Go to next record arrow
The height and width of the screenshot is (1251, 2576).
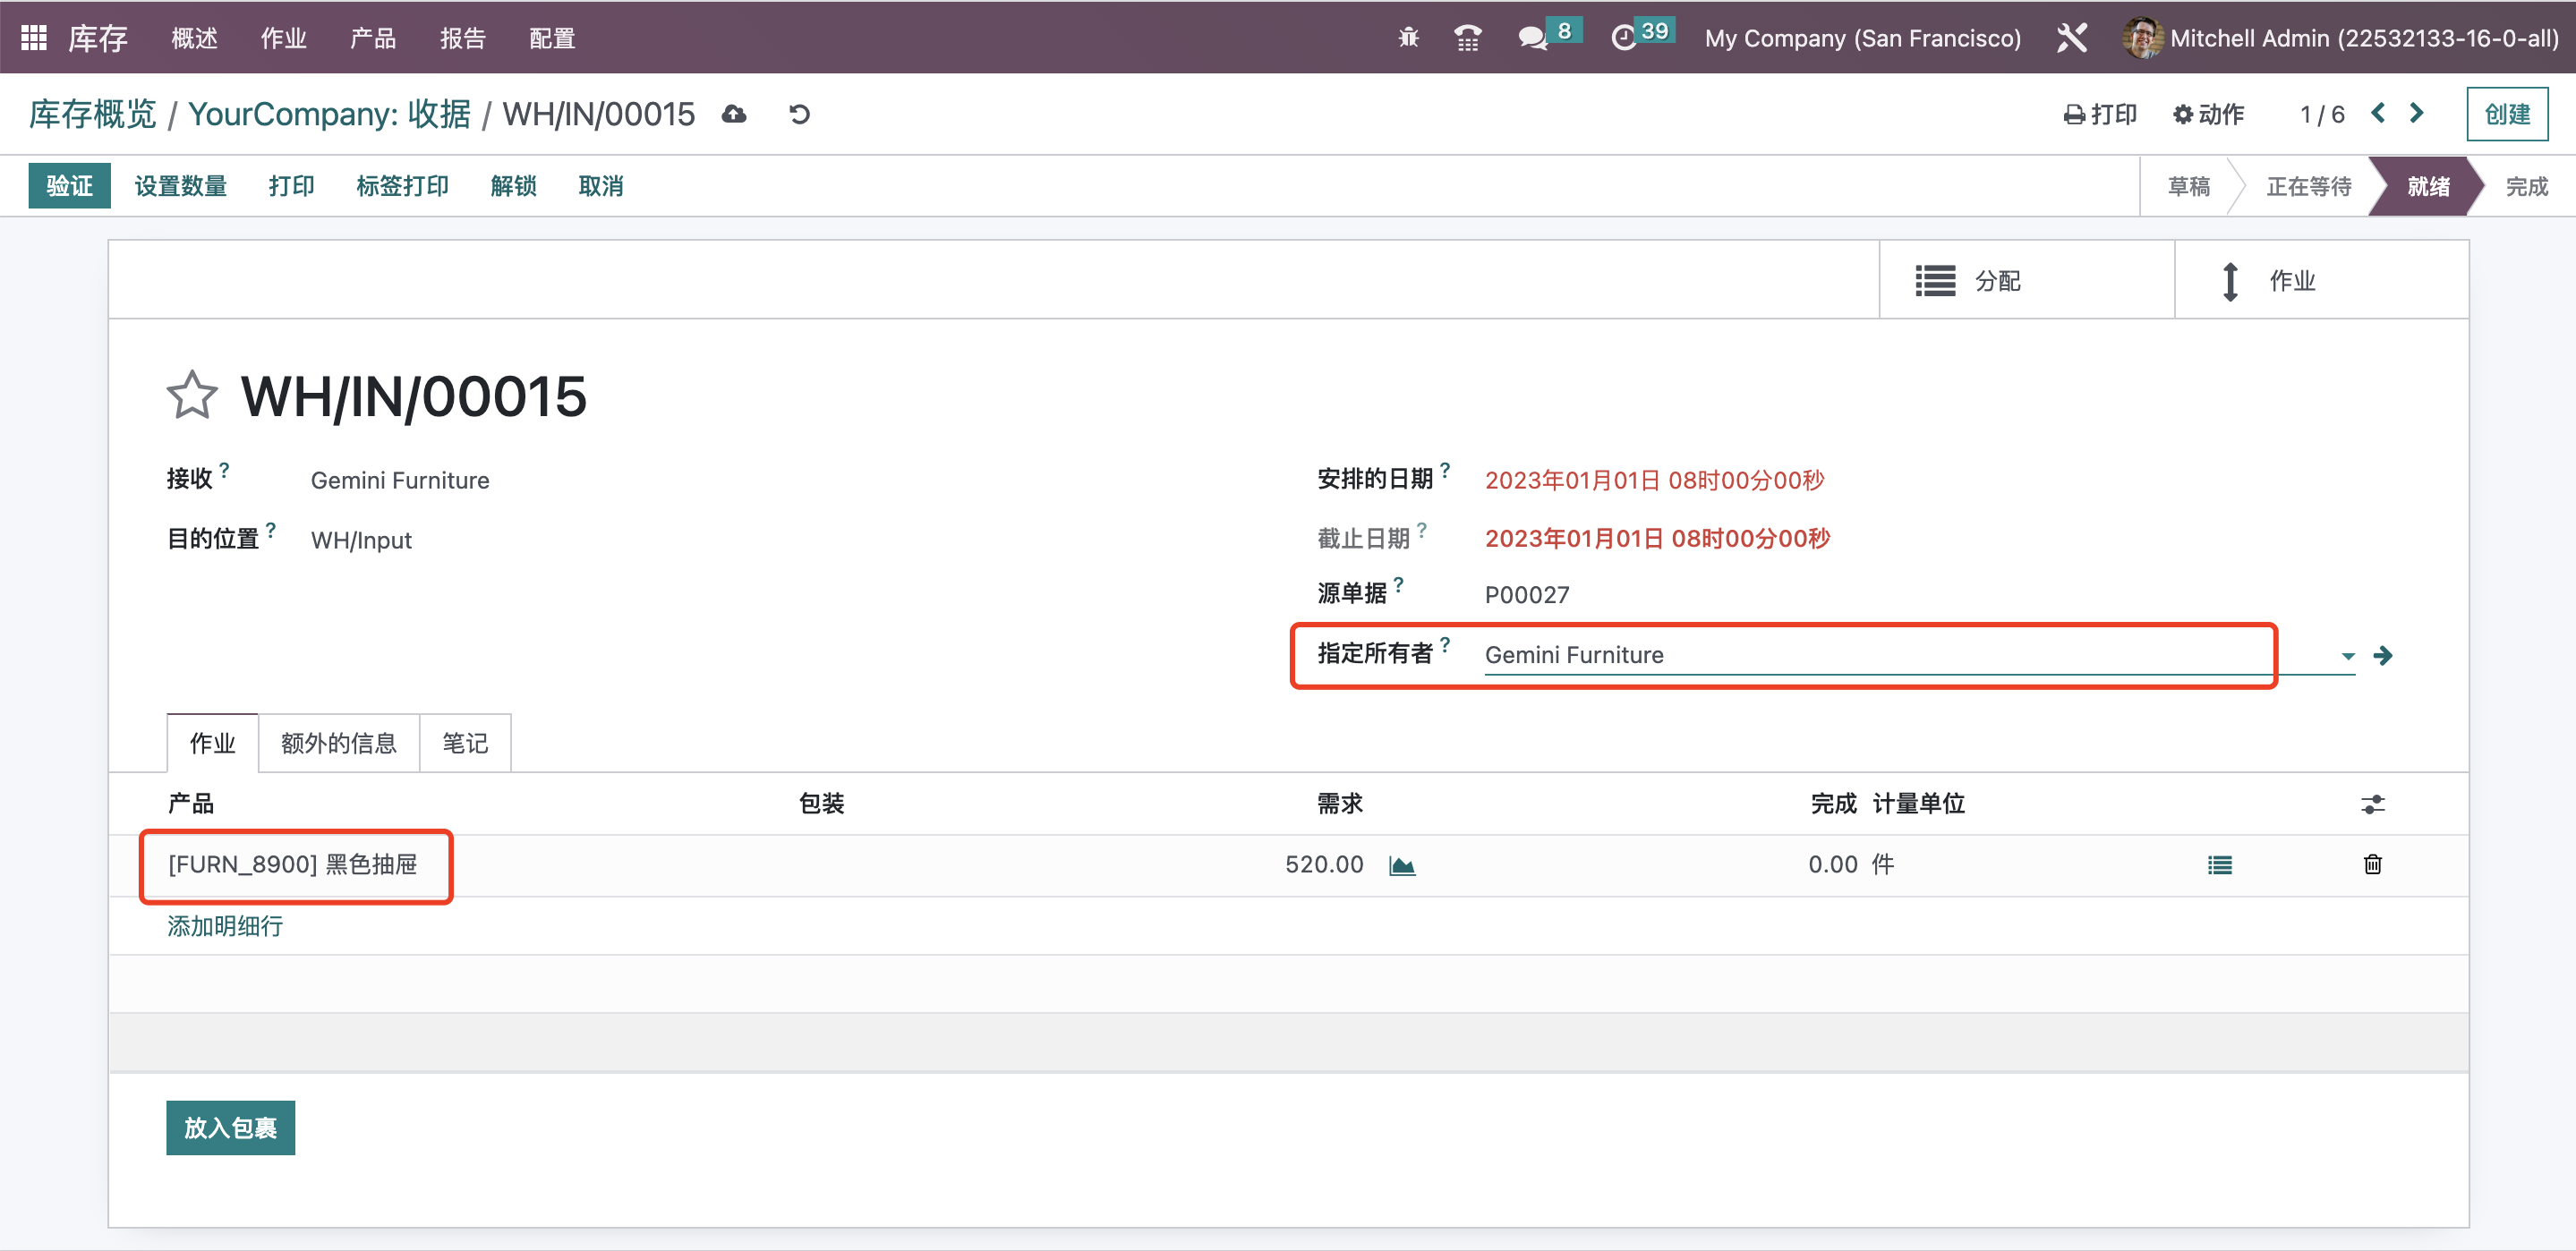click(2417, 113)
